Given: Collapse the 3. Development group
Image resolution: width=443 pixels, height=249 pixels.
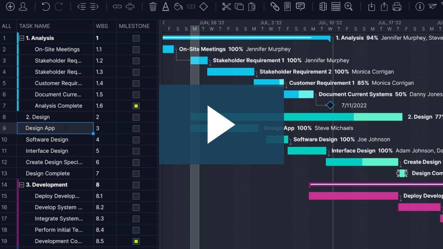Looking at the screenshot, I should point(22,185).
